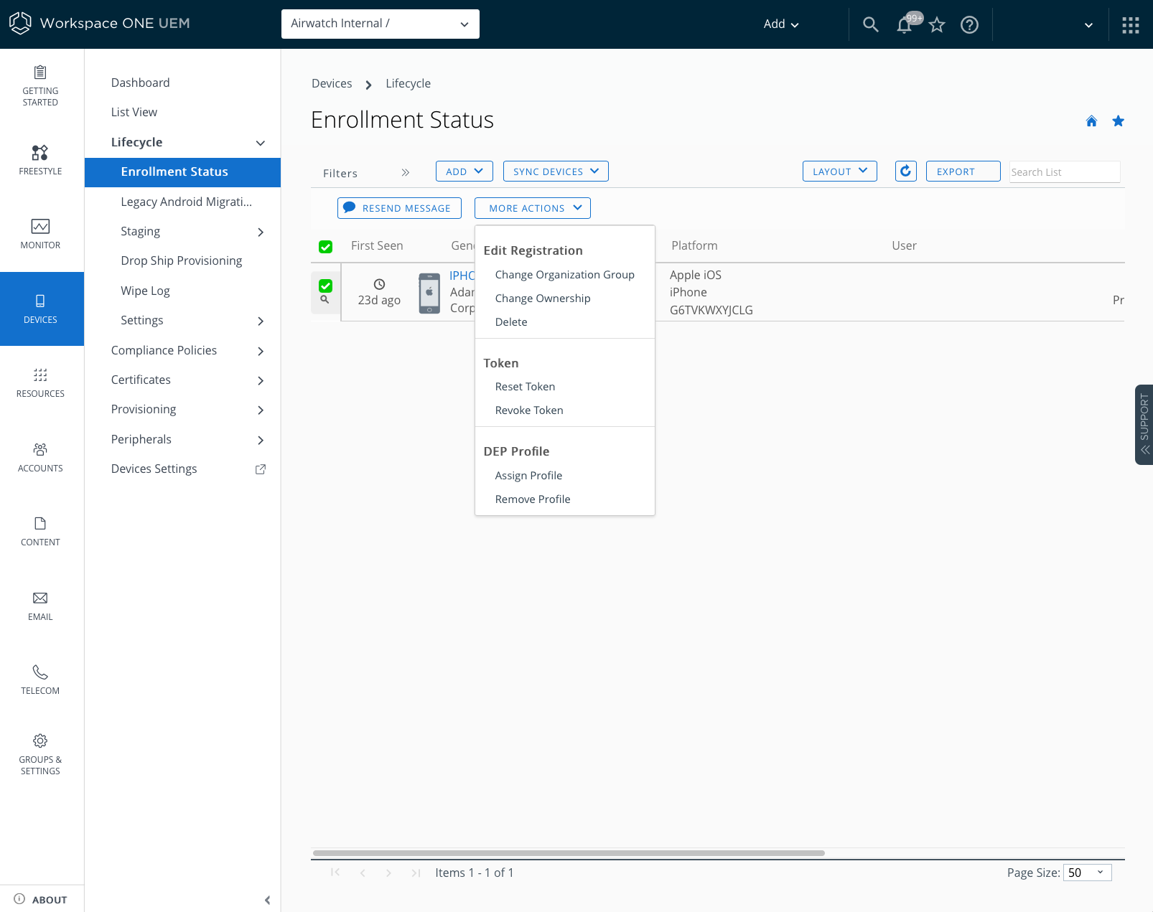Open the Add dropdown in header
This screenshot has height=912, width=1153.
781,24
